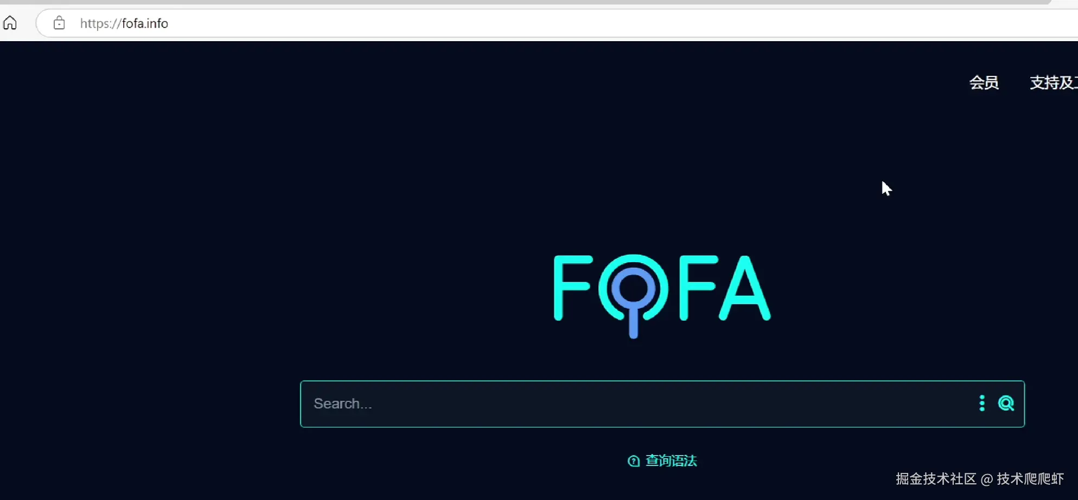Screen dimensions: 1078x500
Task: Click blank space right of the URL
Action: point(597,23)
